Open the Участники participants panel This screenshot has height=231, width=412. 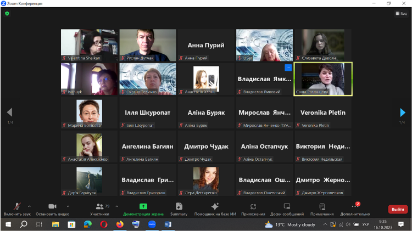click(x=99, y=209)
